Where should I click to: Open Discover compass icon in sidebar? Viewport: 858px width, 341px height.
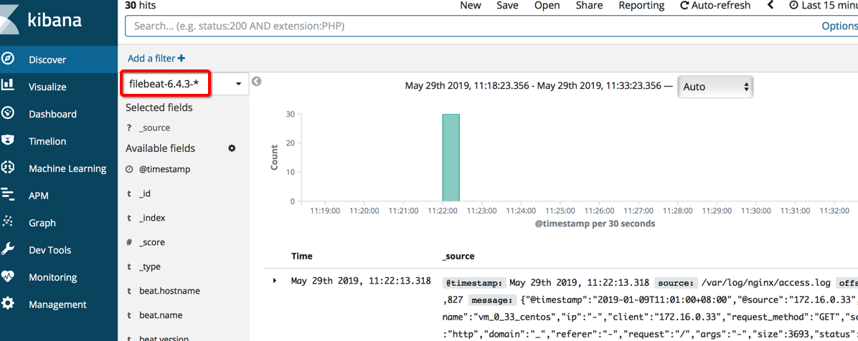pos(8,59)
